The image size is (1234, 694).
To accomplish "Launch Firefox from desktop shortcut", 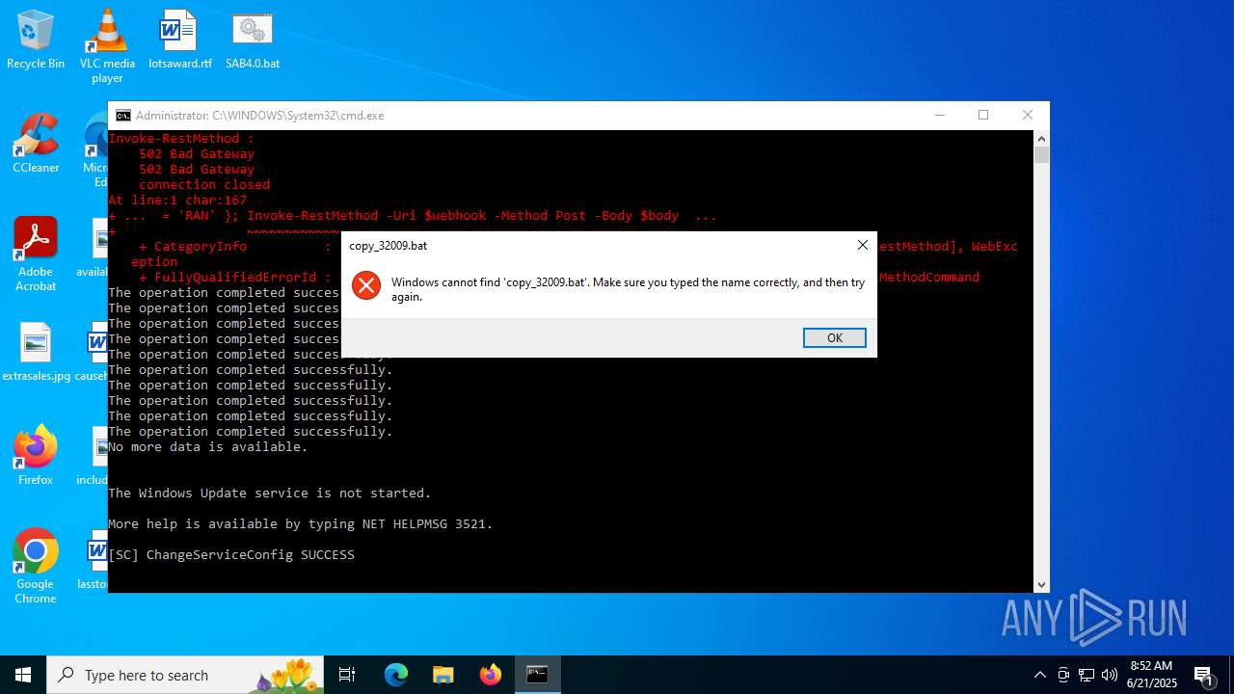I will tap(36, 456).
